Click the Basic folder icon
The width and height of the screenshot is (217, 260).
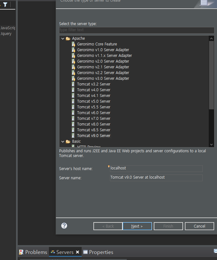click(x=68, y=142)
